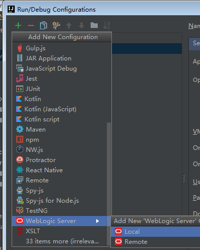Select JAR Application configuration type
The image size is (200, 250).
62,58
